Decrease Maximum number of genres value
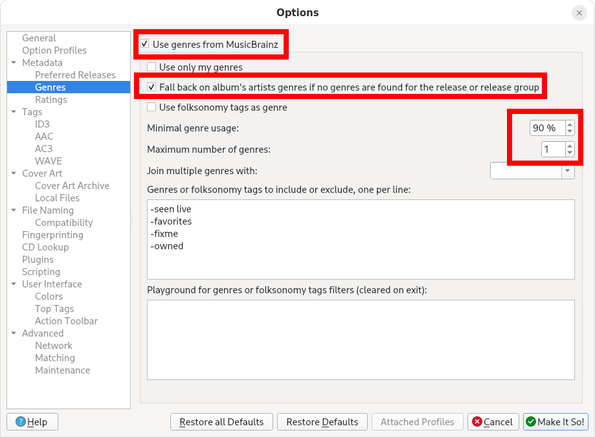 click(x=569, y=153)
